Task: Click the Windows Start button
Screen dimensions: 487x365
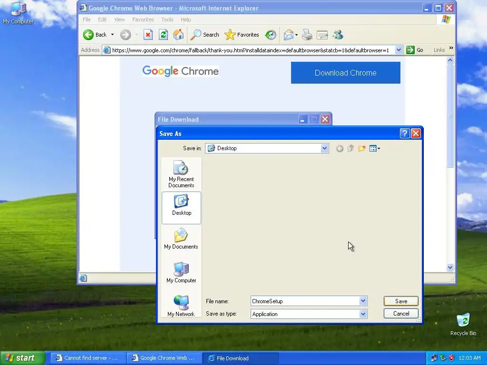Action: [22, 358]
